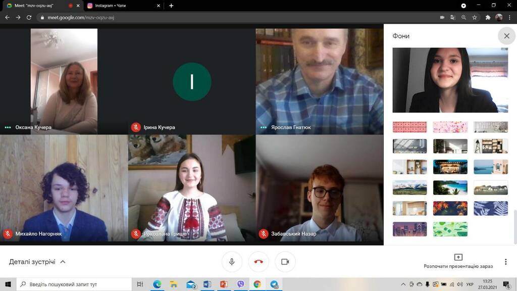Toggle the microphone in the call bar
Image resolution: width=517 pixels, height=291 pixels.
[232, 262]
